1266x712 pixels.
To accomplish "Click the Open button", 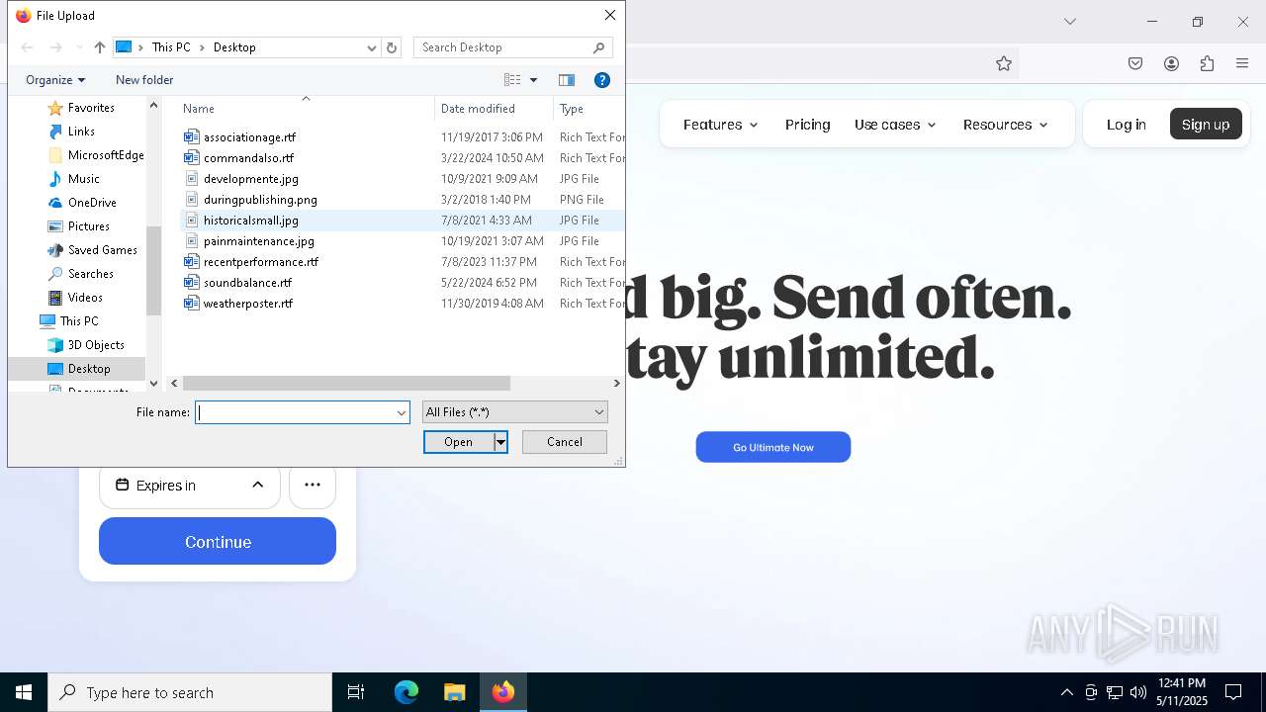I will pyautogui.click(x=459, y=442).
